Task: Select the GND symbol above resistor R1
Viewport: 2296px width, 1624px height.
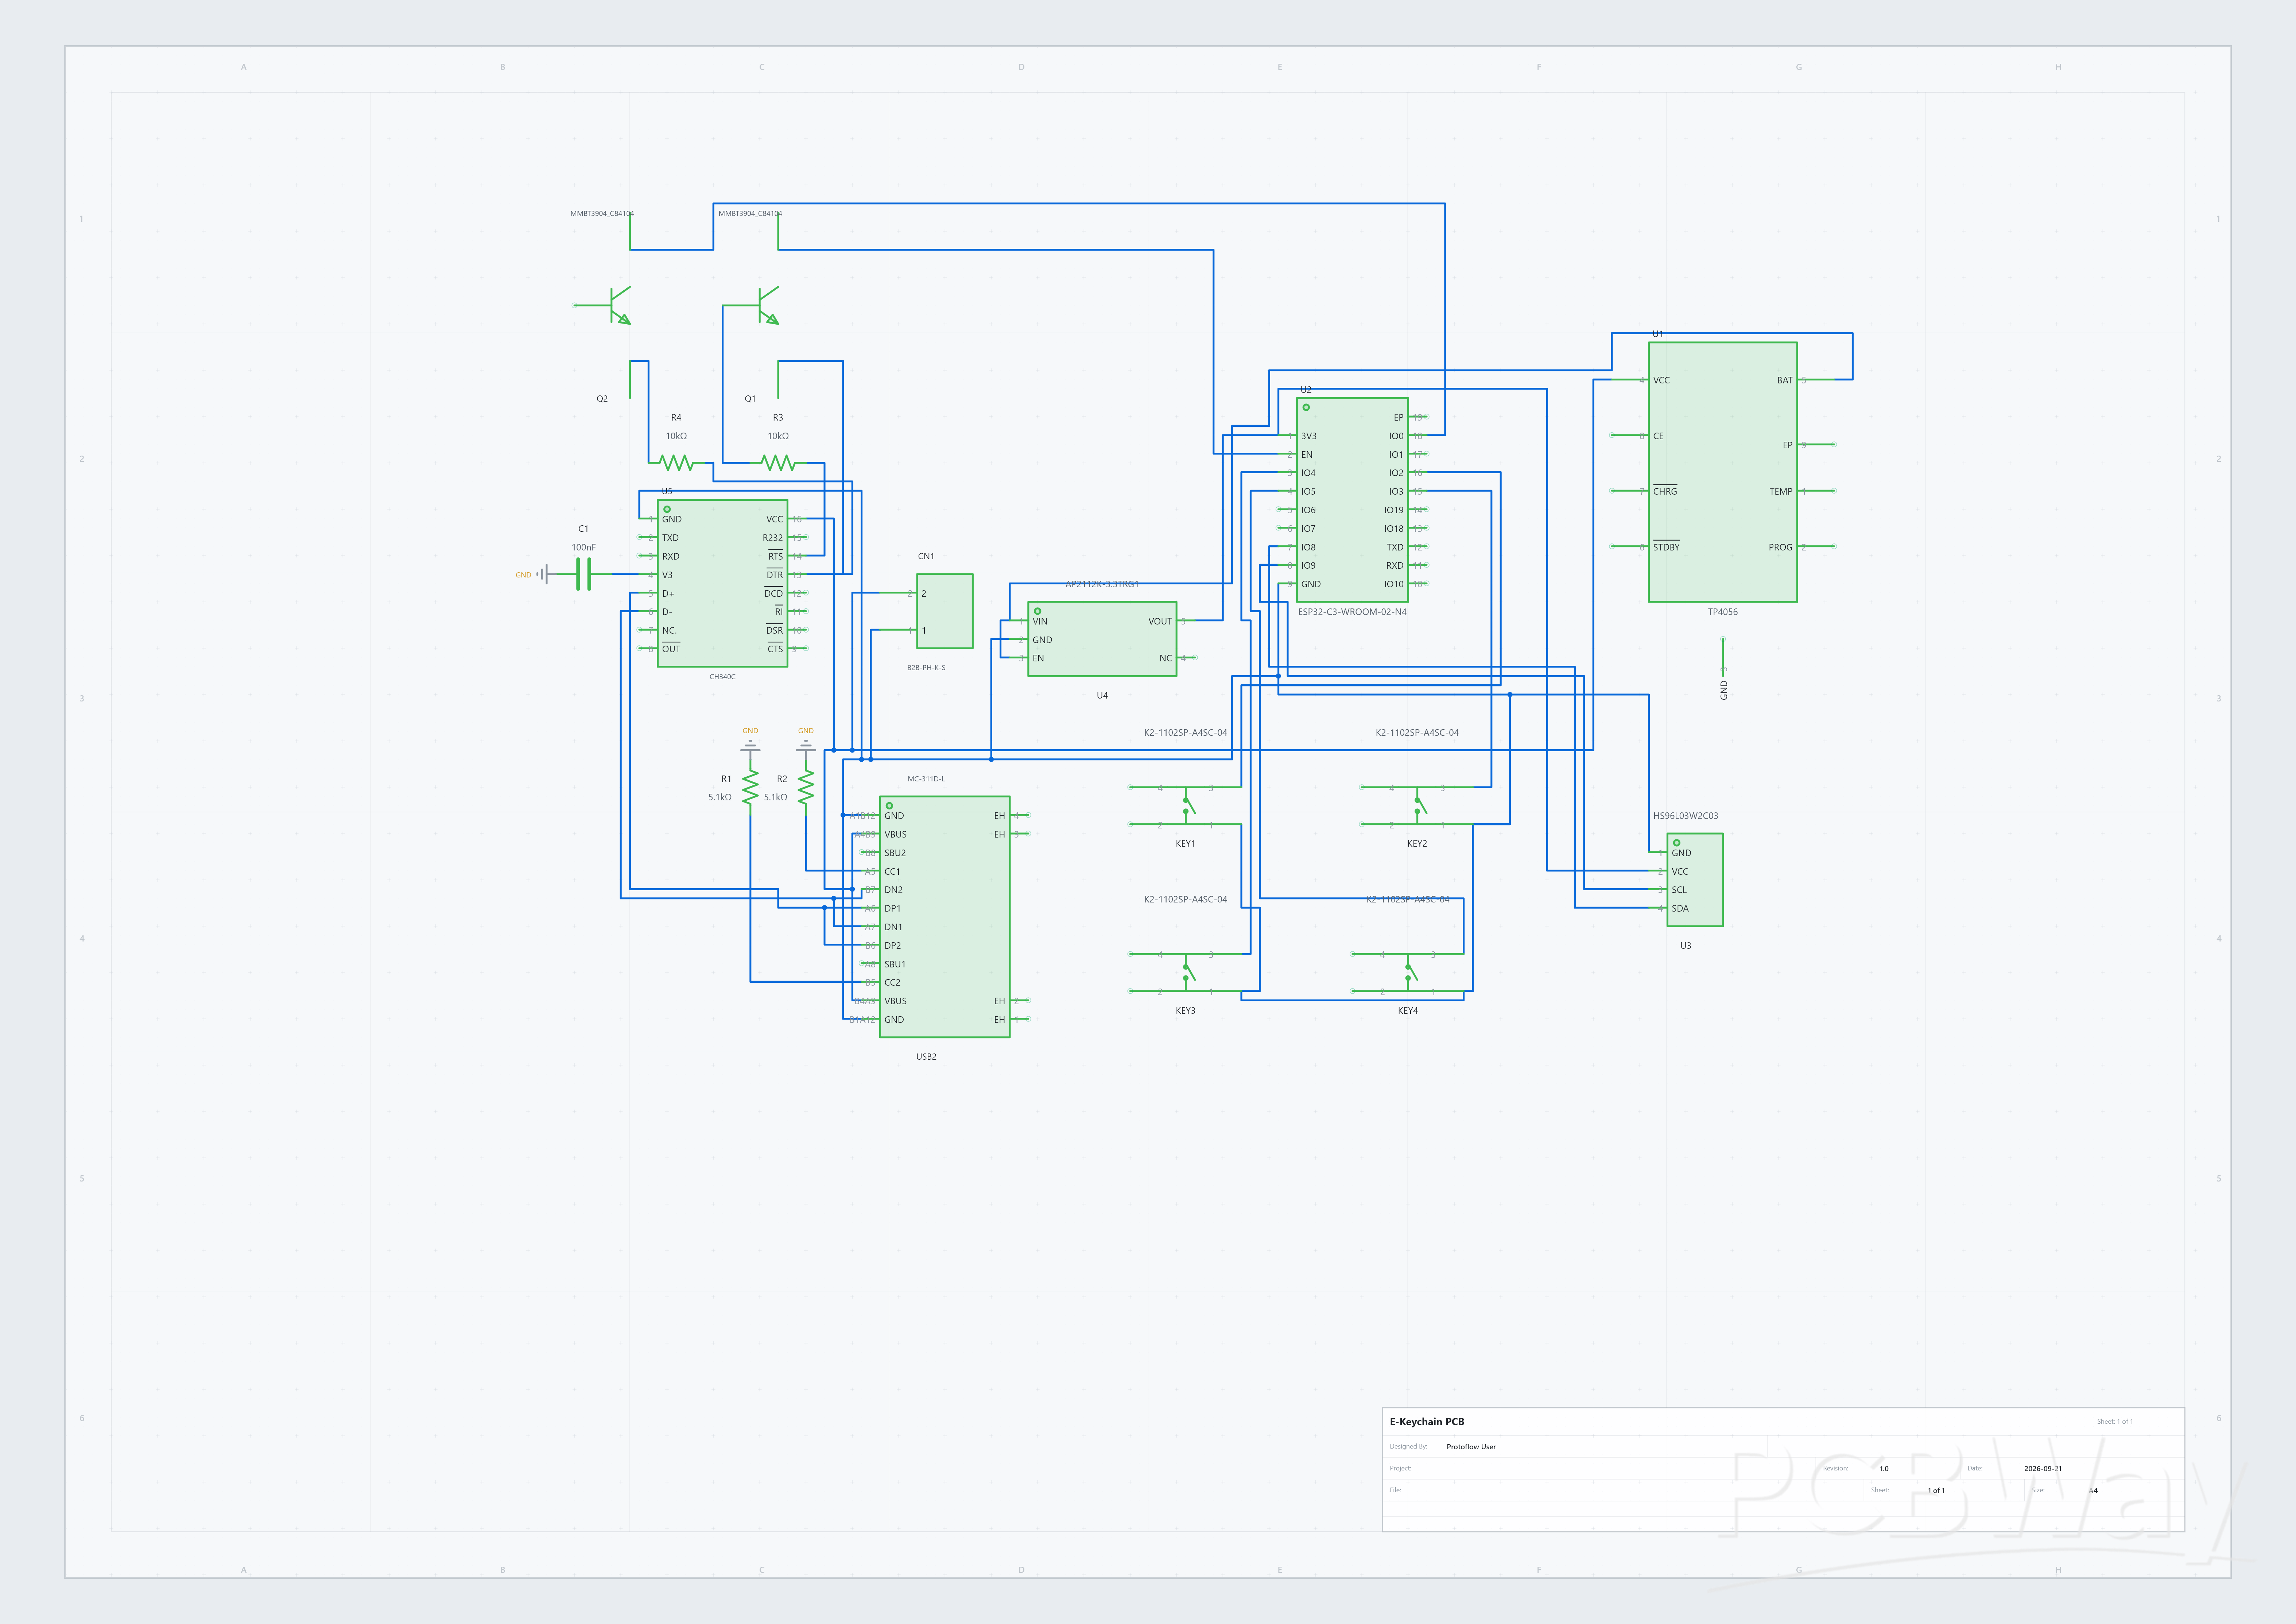Action: 750,745
